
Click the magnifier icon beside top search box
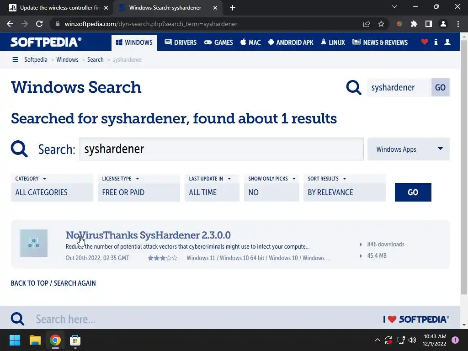(354, 87)
